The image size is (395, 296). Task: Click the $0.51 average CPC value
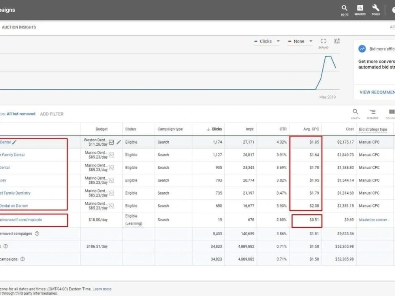click(314, 220)
